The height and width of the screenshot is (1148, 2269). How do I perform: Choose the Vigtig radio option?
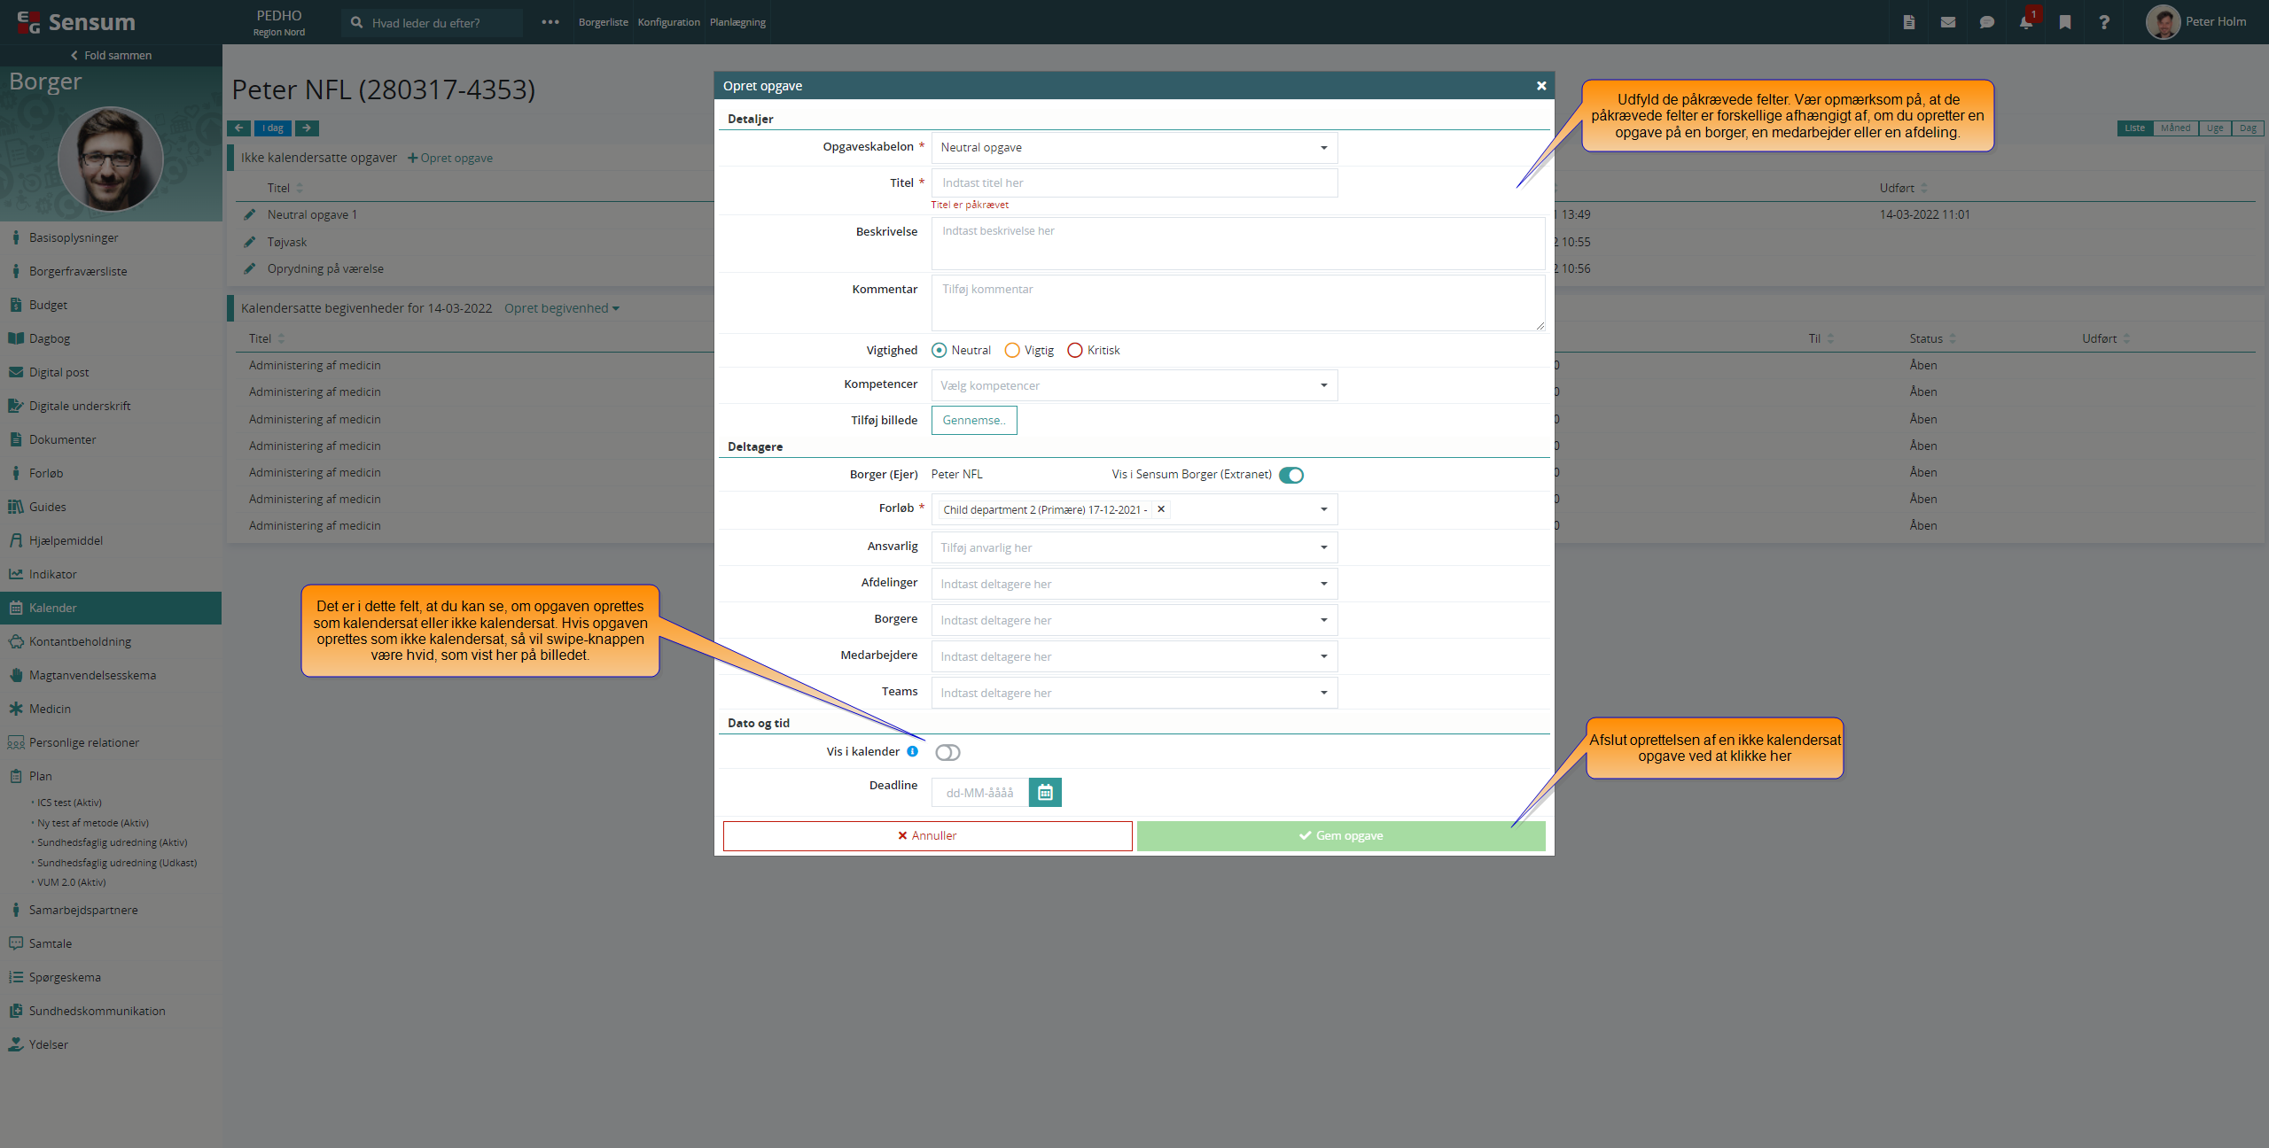click(1012, 350)
